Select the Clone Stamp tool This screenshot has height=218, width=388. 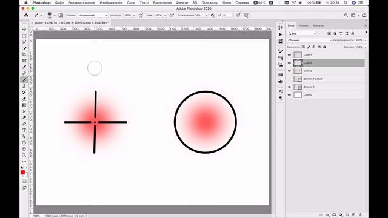[24, 86]
